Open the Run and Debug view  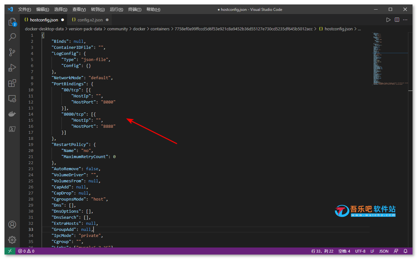(x=12, y=68)
